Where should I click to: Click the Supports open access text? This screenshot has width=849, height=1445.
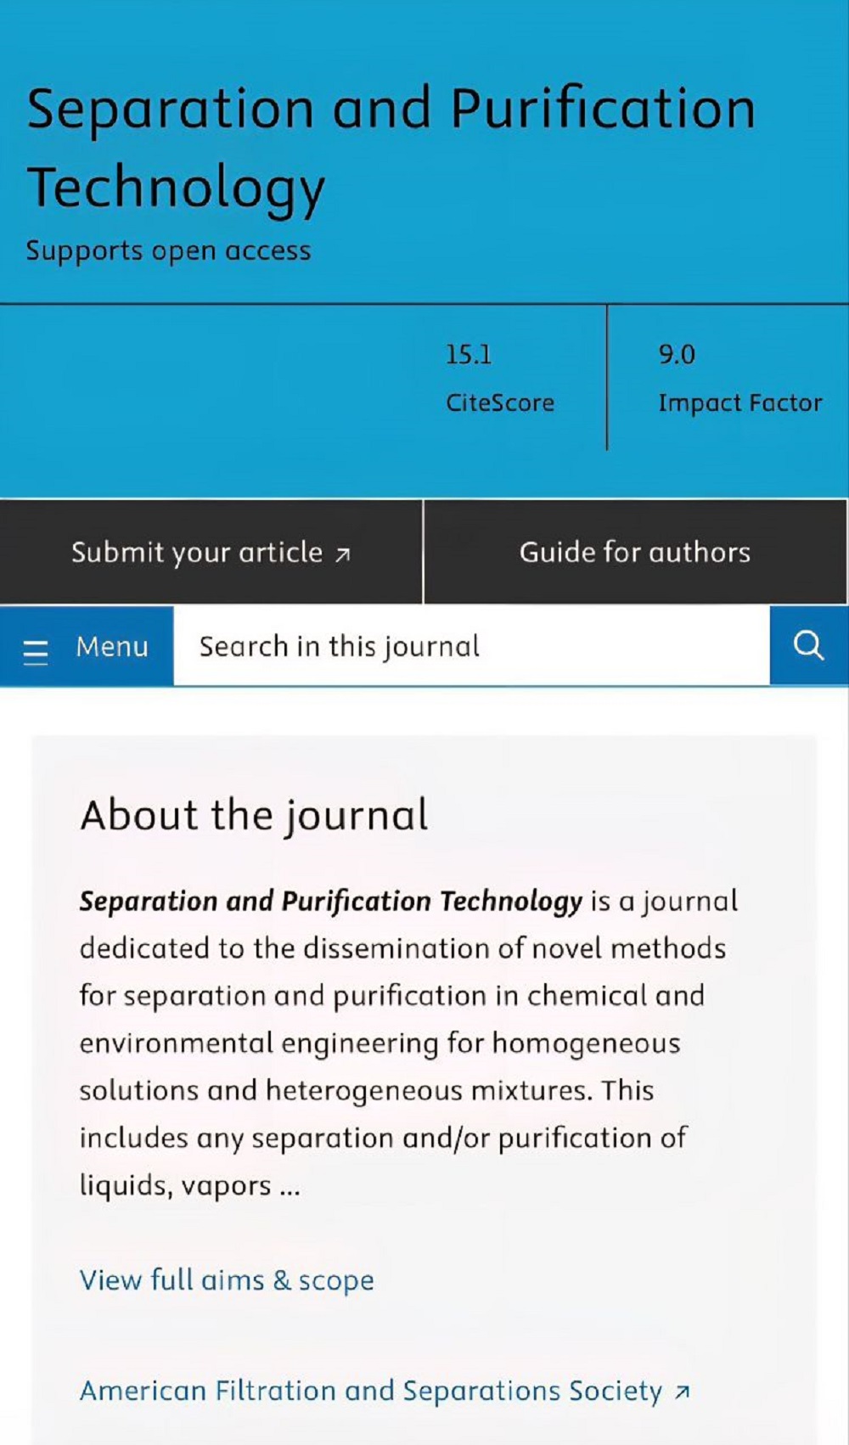click(x=168, y=250)
